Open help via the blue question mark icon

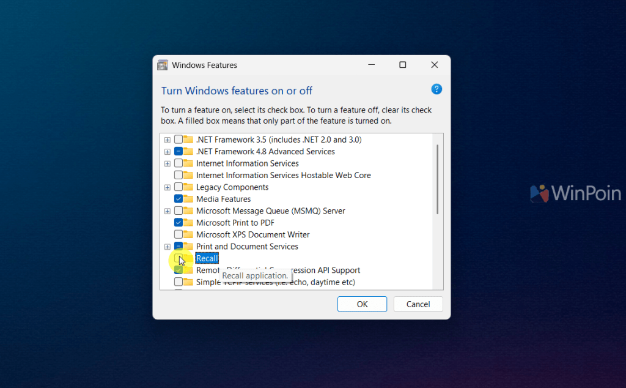pos(436,89)
